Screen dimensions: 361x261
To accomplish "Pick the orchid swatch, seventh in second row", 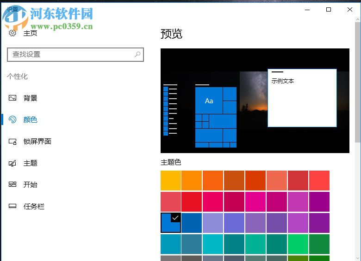I will pyautogui.click(x=298, y=202).
